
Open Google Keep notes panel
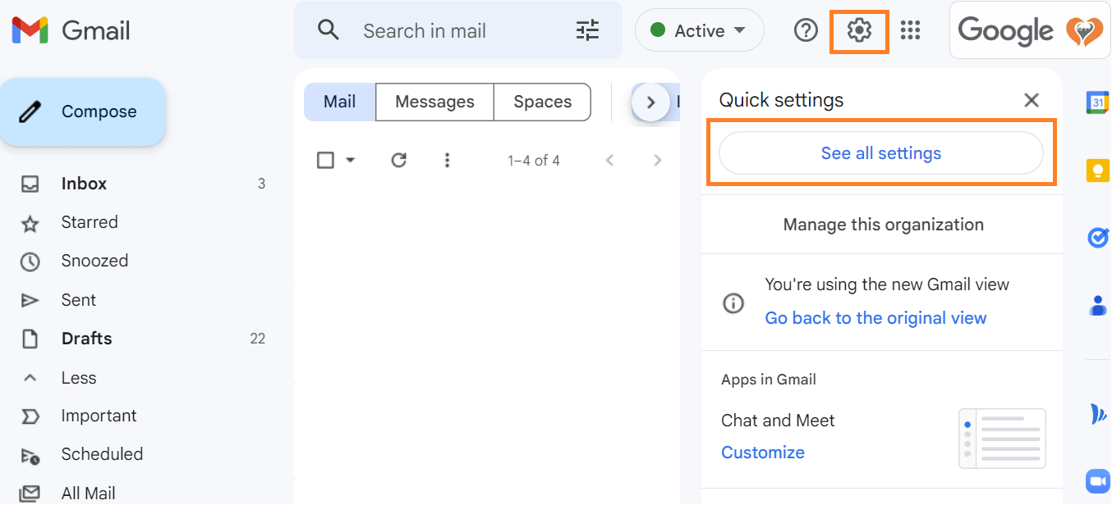(1098, 170)
